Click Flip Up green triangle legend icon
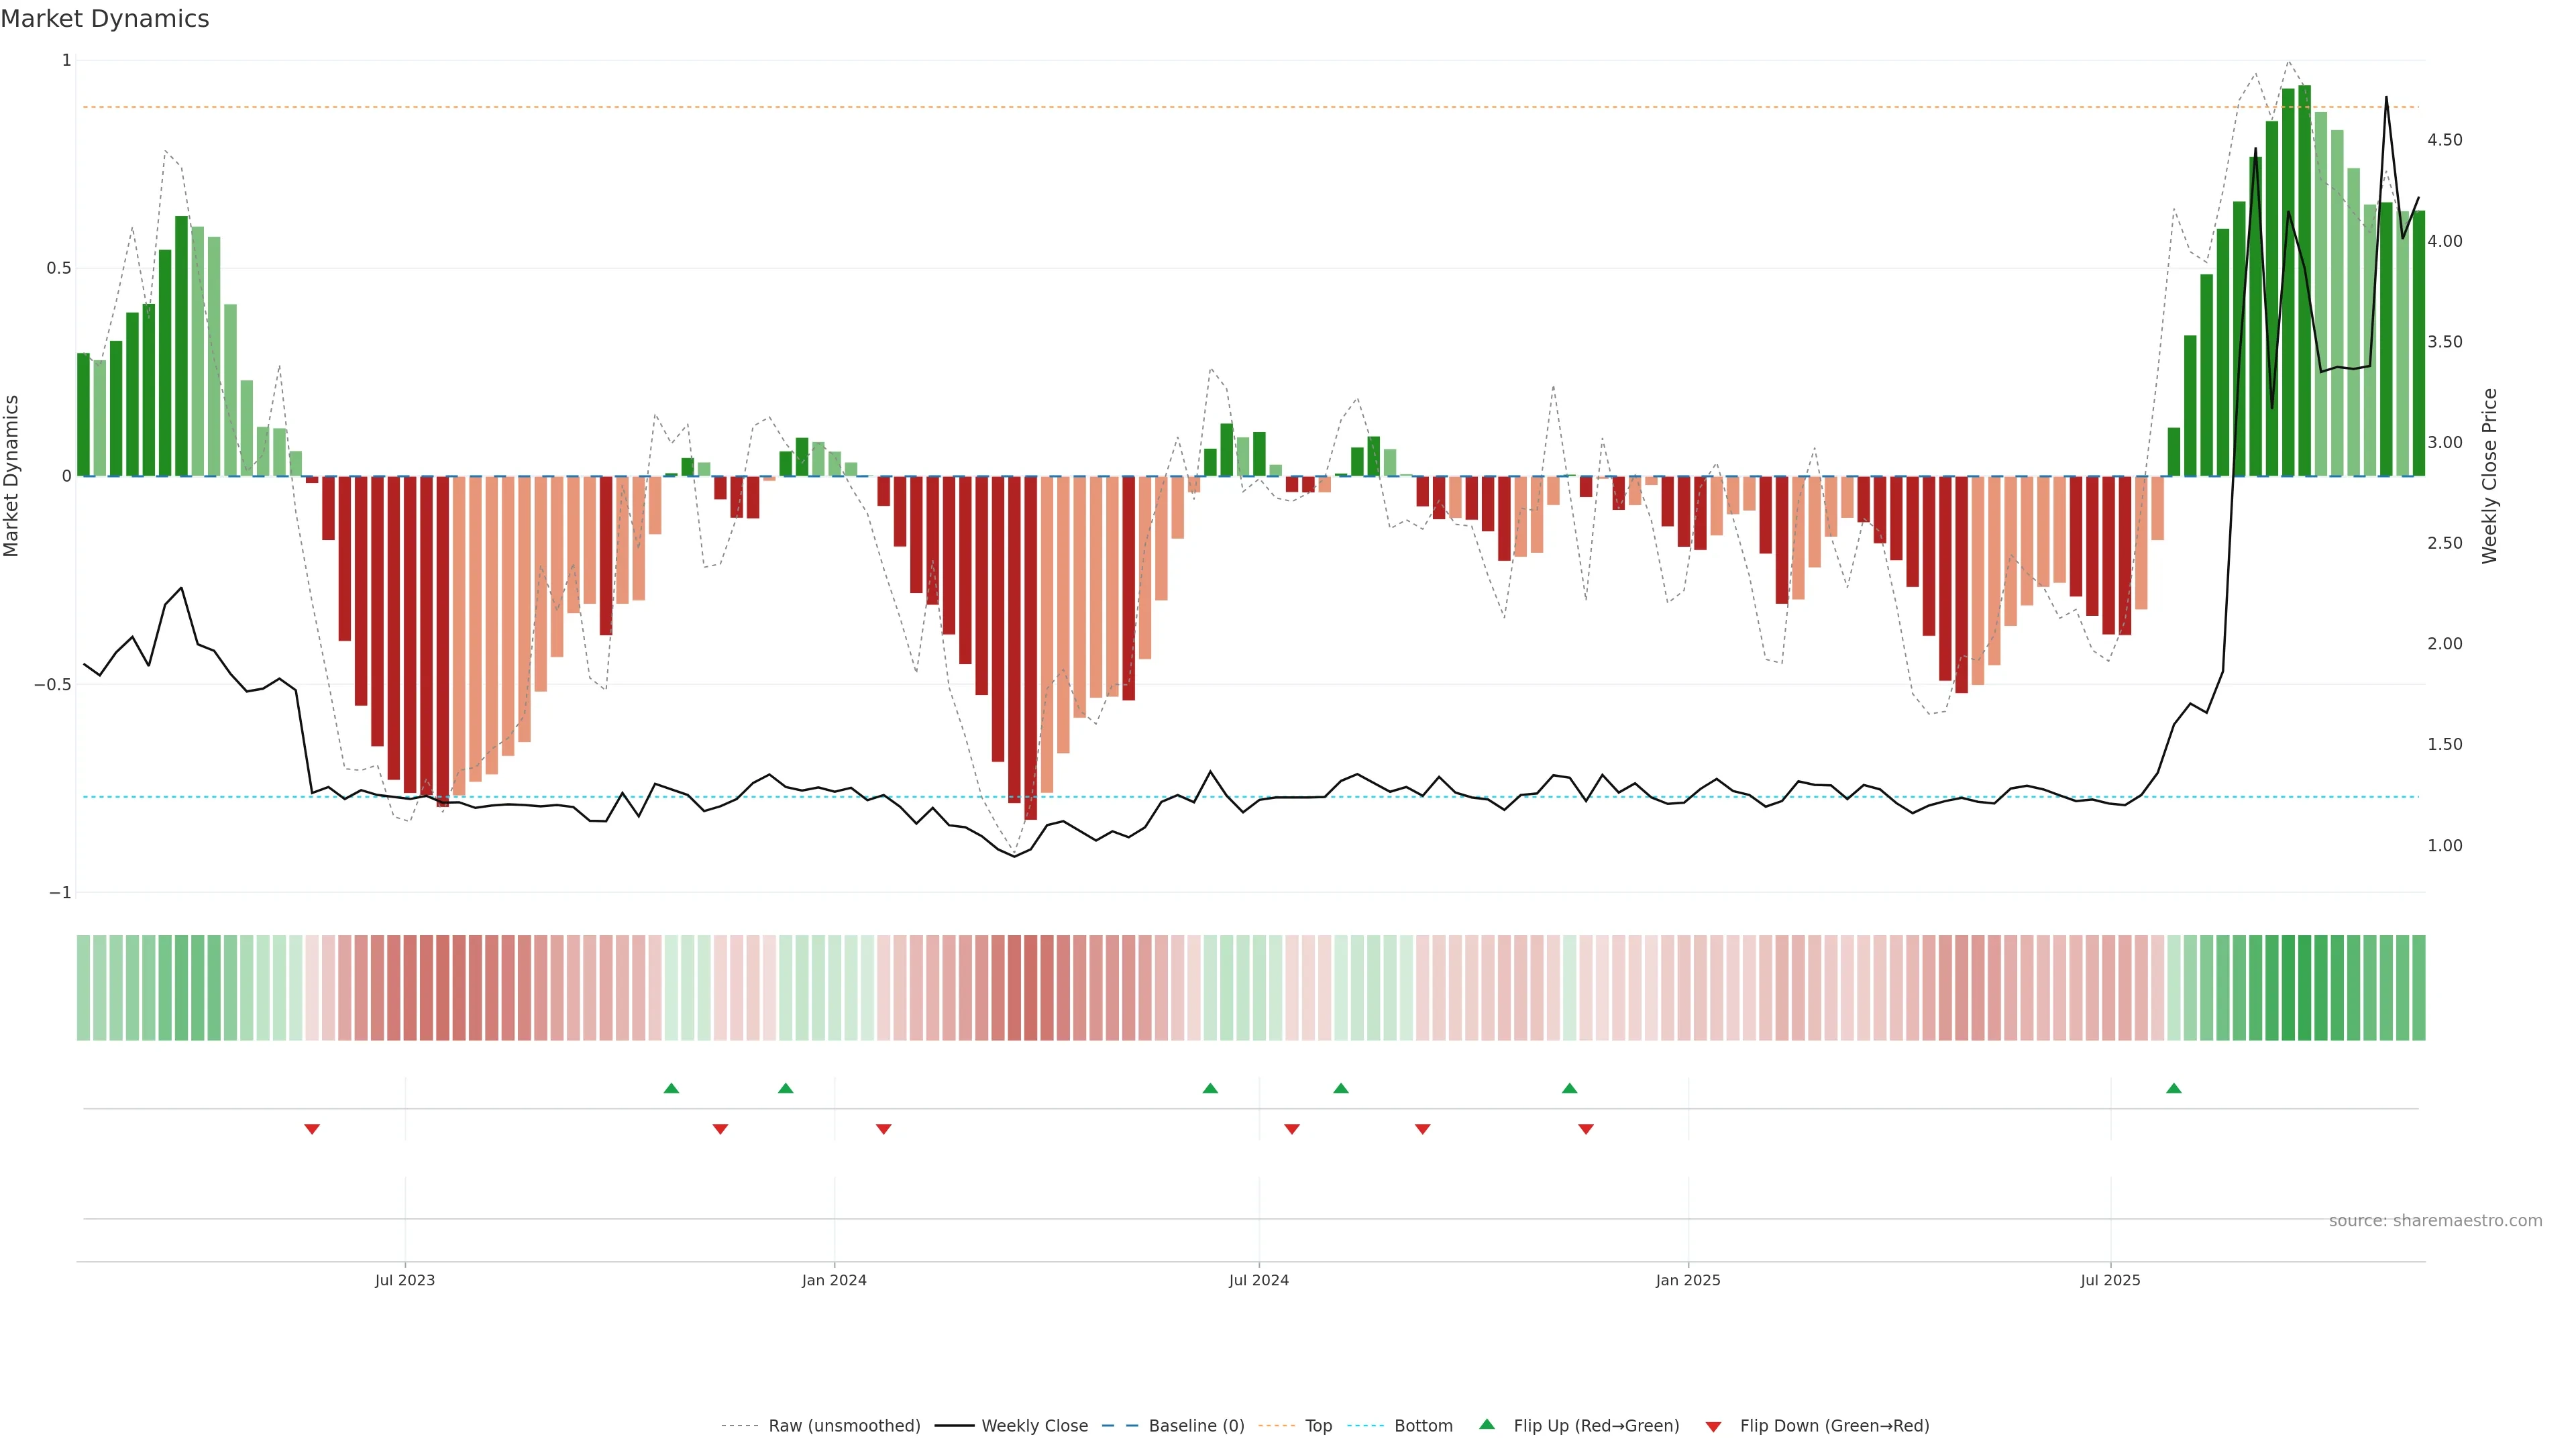Screen dimensions: 2576x1449 pyautogui.click(x=1487, y=1425)
